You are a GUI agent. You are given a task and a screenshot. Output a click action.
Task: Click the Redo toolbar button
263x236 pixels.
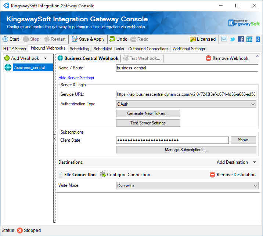(x=139, y=39)
